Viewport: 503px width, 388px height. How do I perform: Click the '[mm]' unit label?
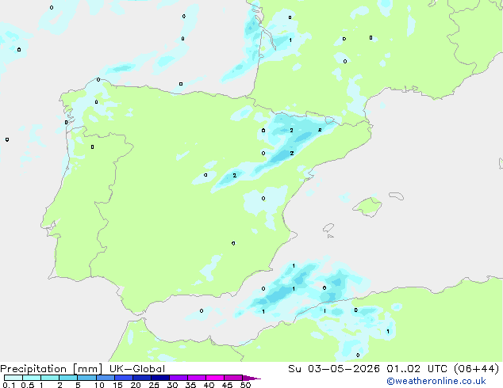pos(87,369)
